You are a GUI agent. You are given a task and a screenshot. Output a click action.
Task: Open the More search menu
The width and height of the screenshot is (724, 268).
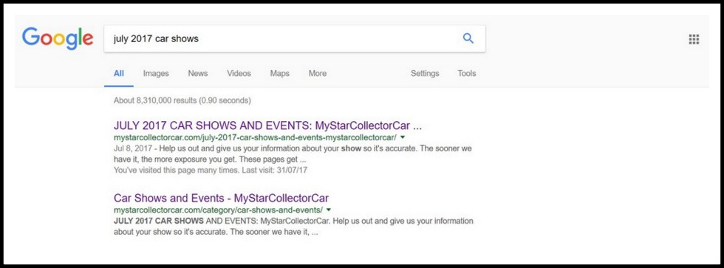pos(318,73)
